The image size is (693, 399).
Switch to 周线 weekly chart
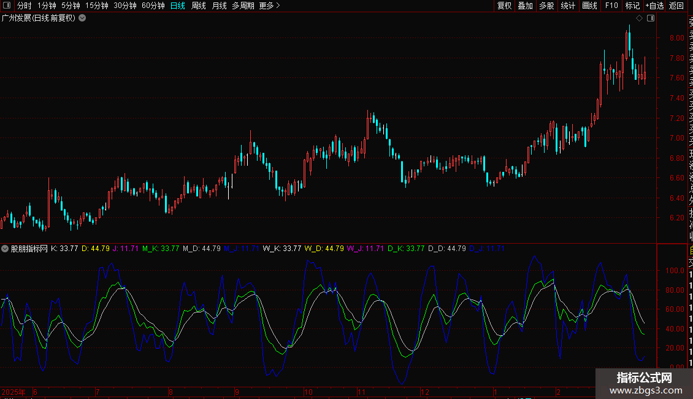(x=199, y=6)
